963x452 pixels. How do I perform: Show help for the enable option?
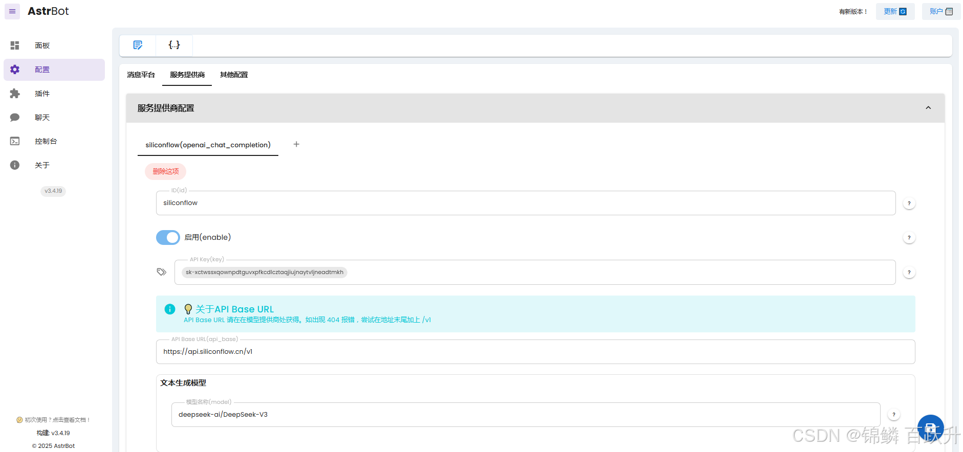909,238
